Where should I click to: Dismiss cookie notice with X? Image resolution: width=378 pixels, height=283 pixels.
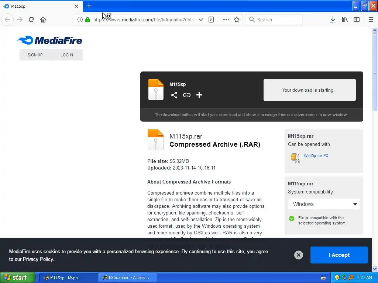pyautogui.click(x=298, y=255)
